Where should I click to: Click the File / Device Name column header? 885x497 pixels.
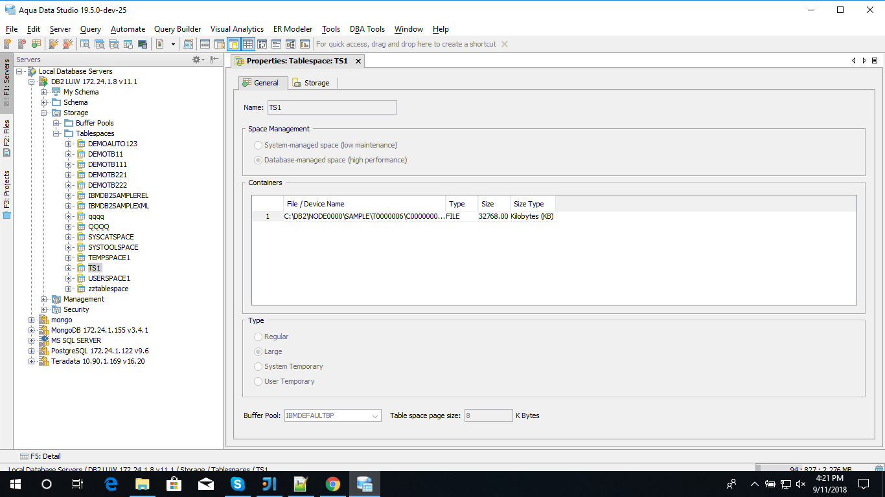click(365, 204)
